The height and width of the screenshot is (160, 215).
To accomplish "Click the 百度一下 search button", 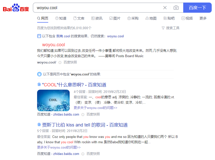I will point(197,8).
